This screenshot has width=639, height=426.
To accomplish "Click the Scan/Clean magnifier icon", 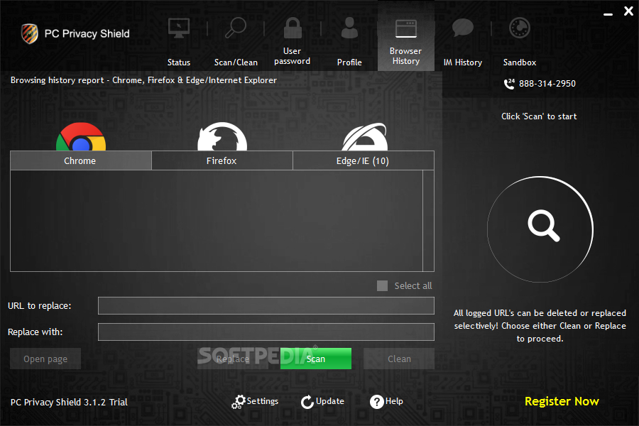I will pyautogui.click(x=236, y=28).
